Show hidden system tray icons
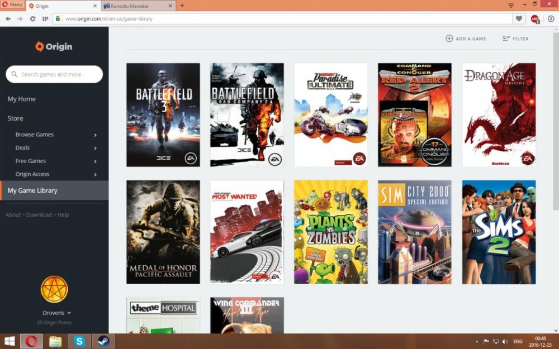Screen dimensions: 559x349 (477, 342)
